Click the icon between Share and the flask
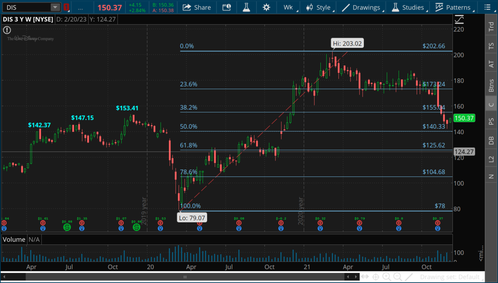The height and width of the screenshot is (283, 498). [x=226, y=7]
